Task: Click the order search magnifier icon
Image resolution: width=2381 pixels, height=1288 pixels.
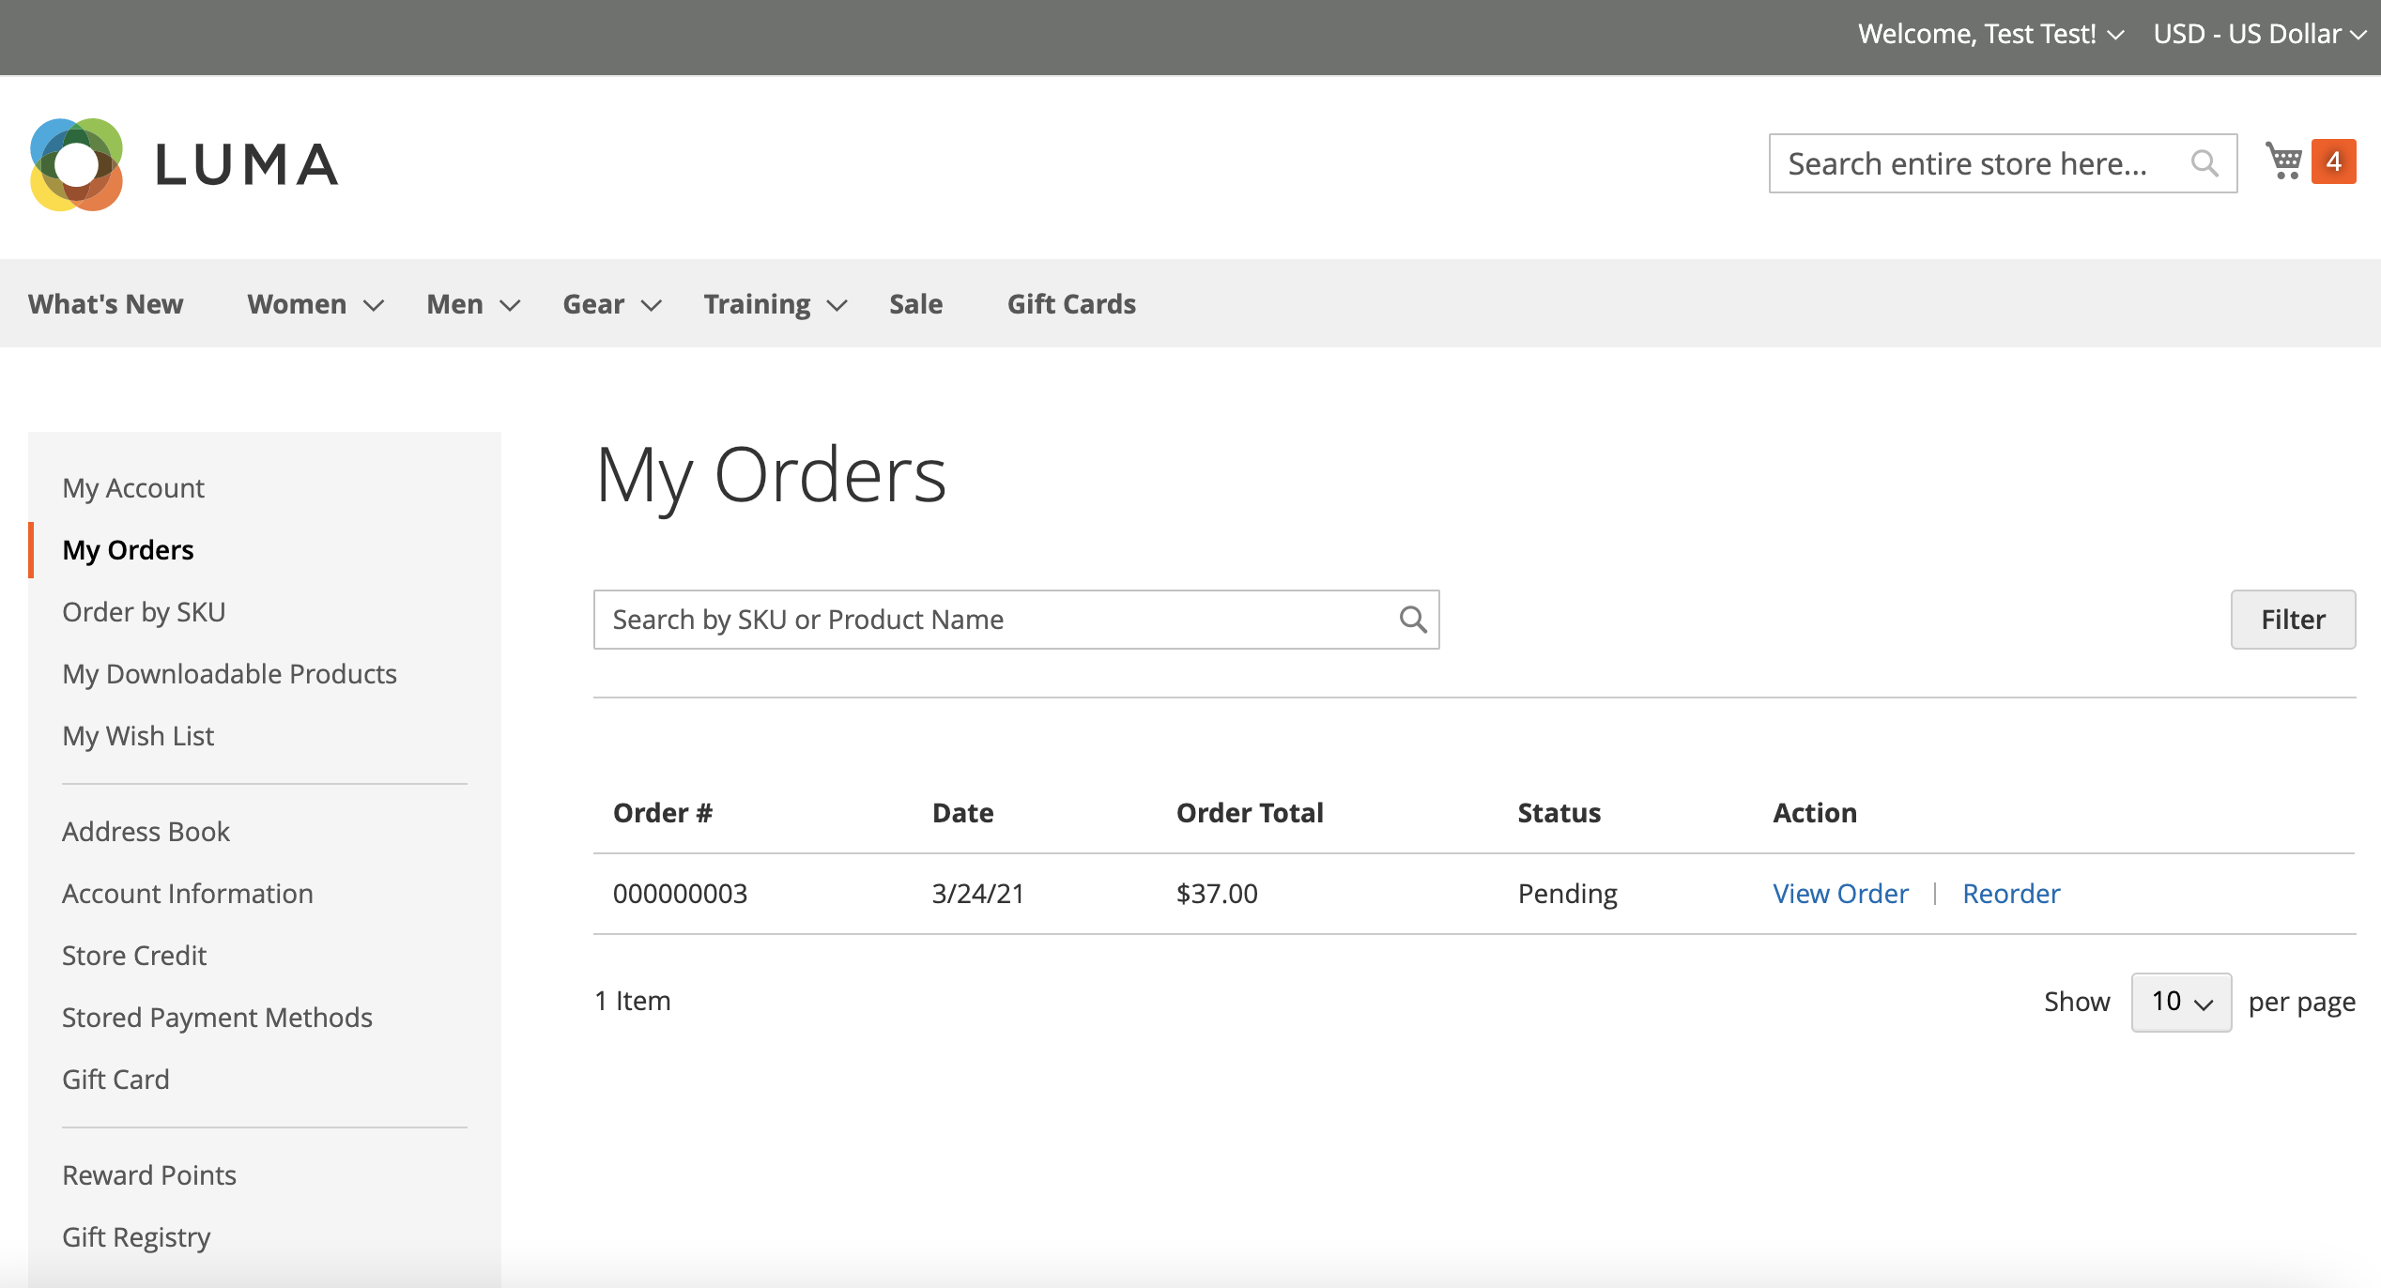Action: (1413, 620)
